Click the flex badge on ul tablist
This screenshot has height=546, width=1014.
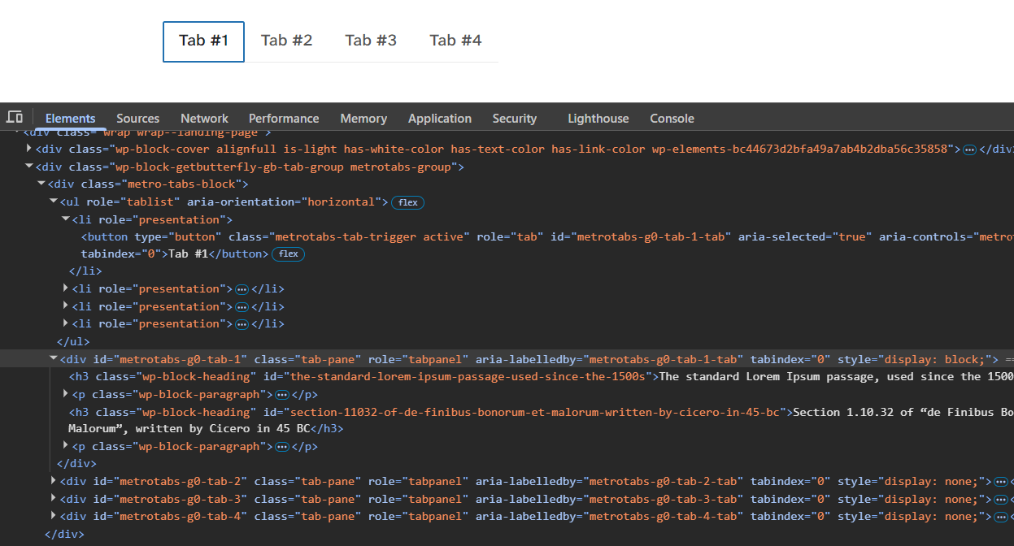click(407, 202)
